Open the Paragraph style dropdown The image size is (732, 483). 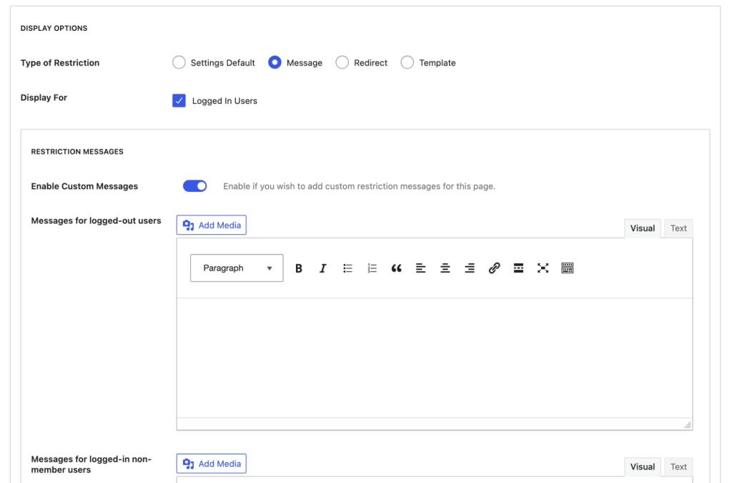236,268
